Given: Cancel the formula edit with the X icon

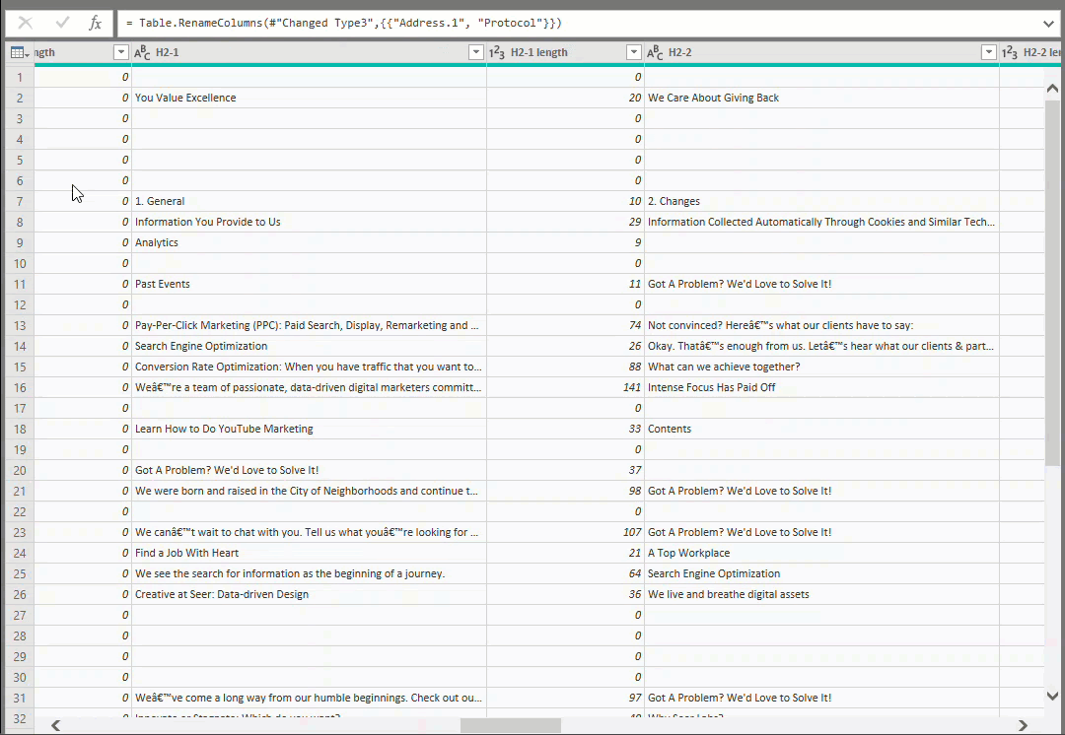Looking at the screenshot, I should tap(26, 23).
